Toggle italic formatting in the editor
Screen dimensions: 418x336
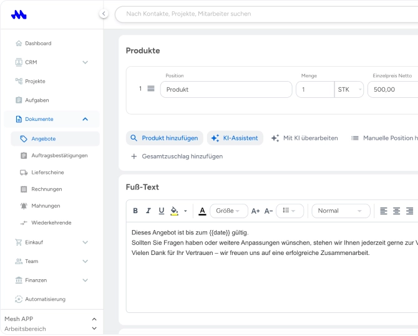click(148, 211)
